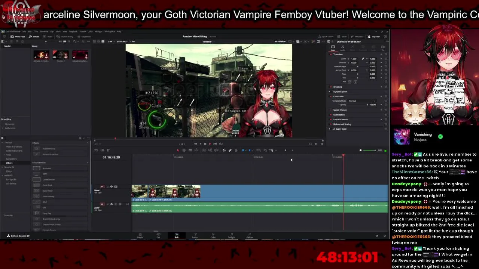Switch to the Color page tab
This screenshot has height=269, width=479.
click(213, 236)
